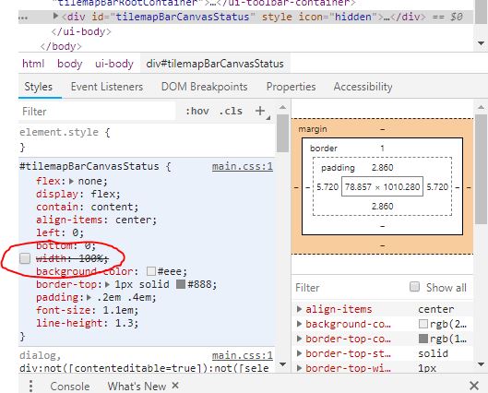488x393 pixels.
Task: Toggle the .cls class editor
Action: point(231,111)
